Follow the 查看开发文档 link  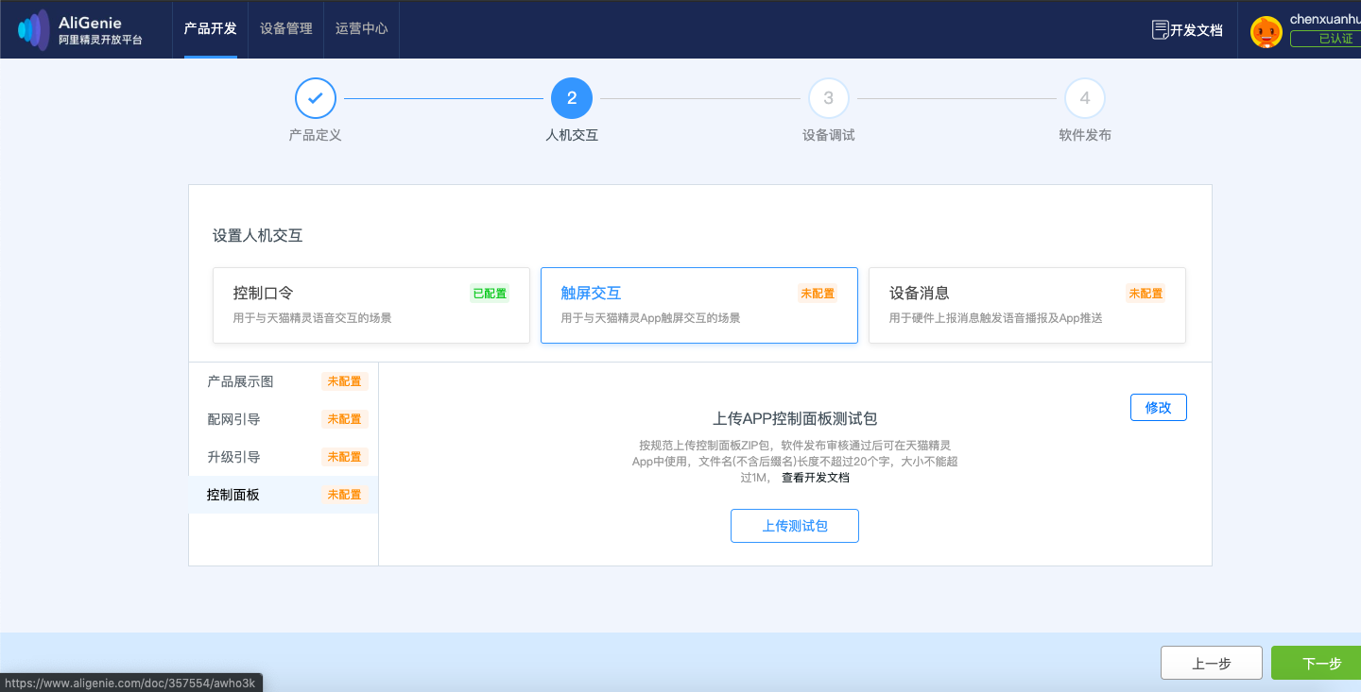coord(816,478)
